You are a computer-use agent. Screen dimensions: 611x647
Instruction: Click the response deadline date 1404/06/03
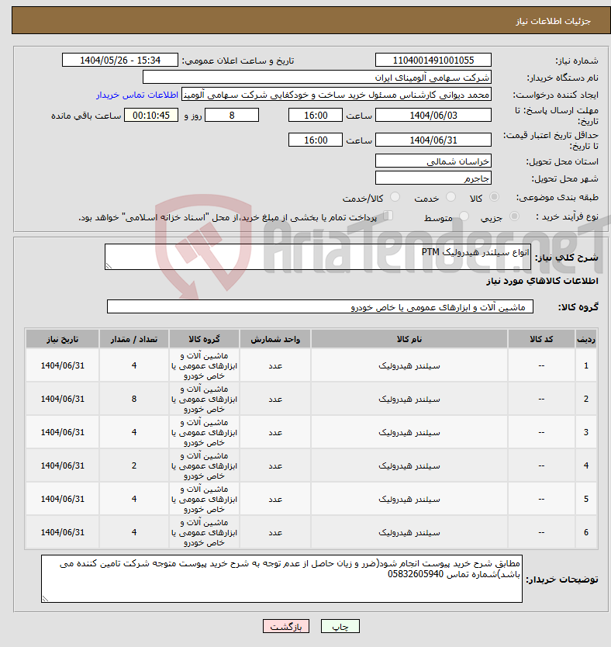pos(433,115)
